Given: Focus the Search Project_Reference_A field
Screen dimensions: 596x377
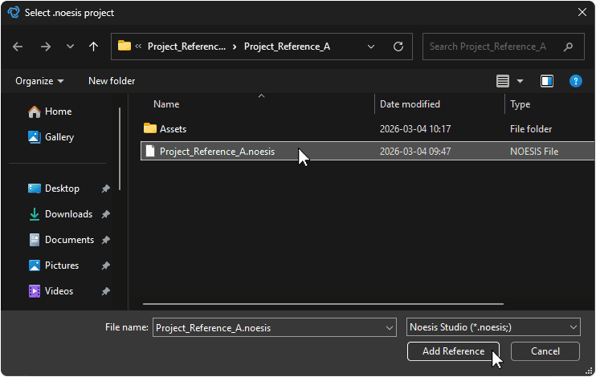Looking at the screenshot, I should [504, 47].
